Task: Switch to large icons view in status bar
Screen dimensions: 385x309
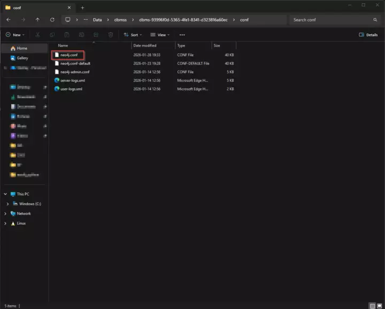Action: pyautogui.click(x=380, y=306)
